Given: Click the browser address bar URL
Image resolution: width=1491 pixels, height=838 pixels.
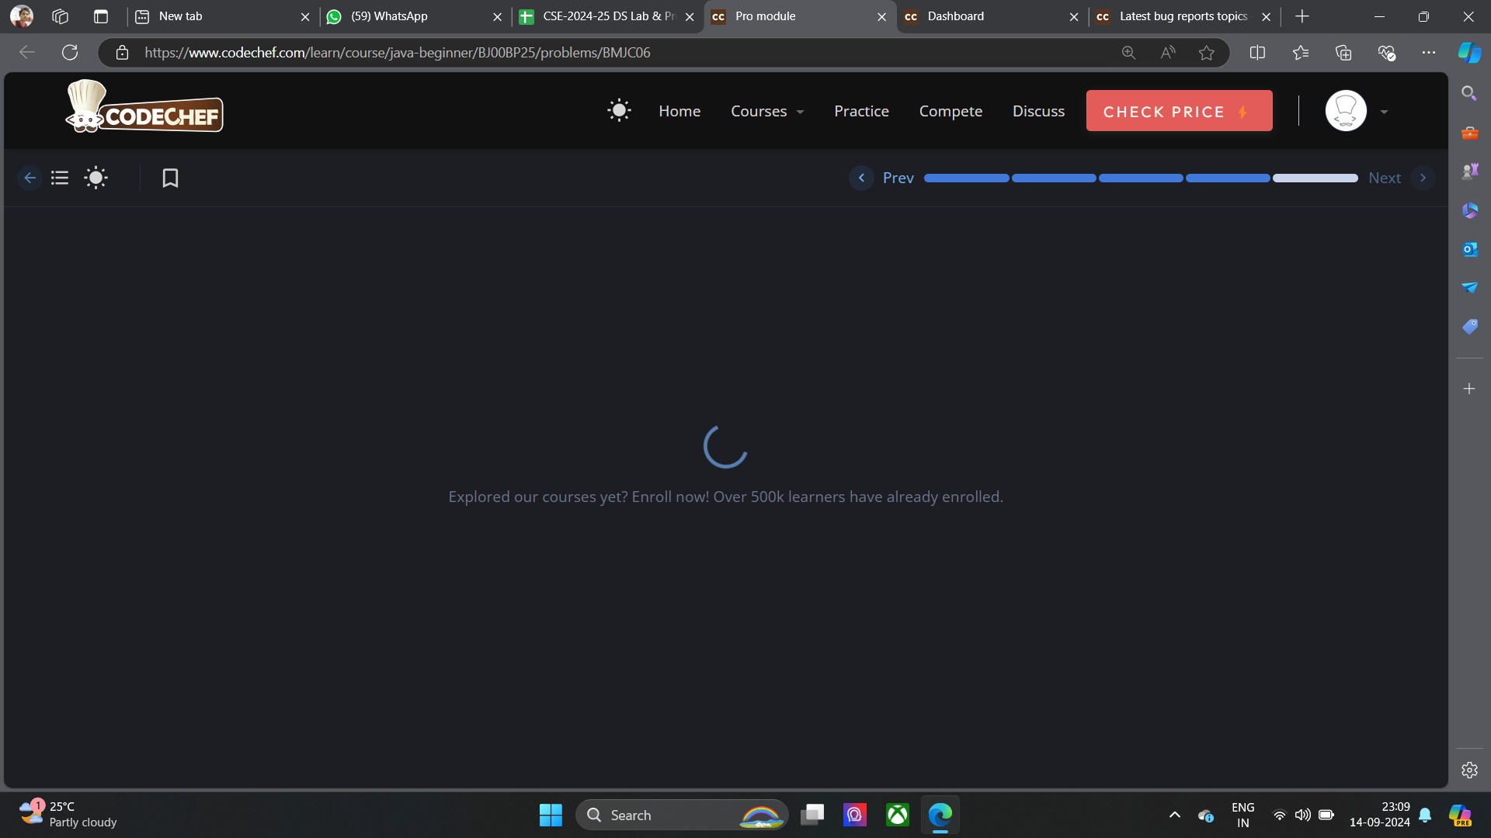Looking at the screenshot, I should pos(397,52).
